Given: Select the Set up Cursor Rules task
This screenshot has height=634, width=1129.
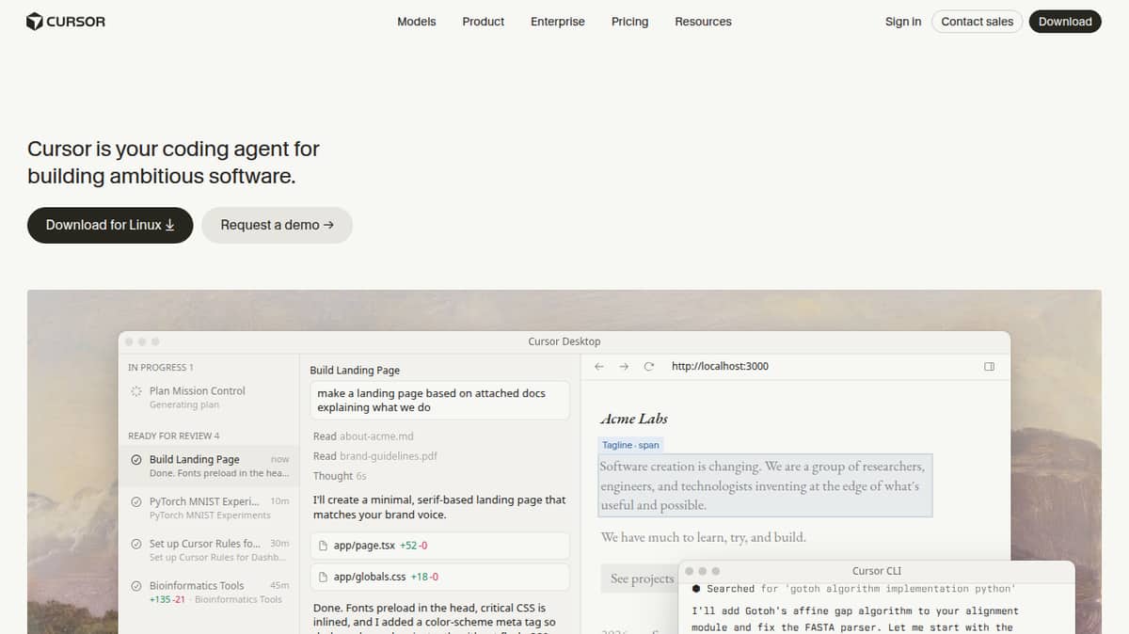Looking at the screenshot, I should (208, 549).
